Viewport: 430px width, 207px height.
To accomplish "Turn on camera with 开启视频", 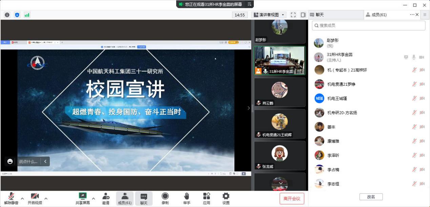I will click(35, 198).
